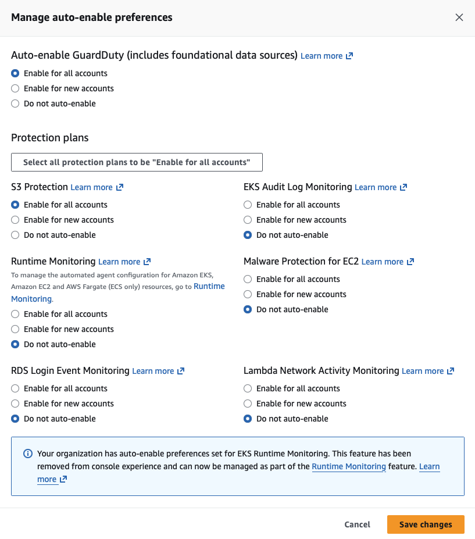The width and height of the screenshot is (475, 539).
Task: Select "Enable for new accounts" for RDS Login Monitoring
Action: [x=16, y=404]
